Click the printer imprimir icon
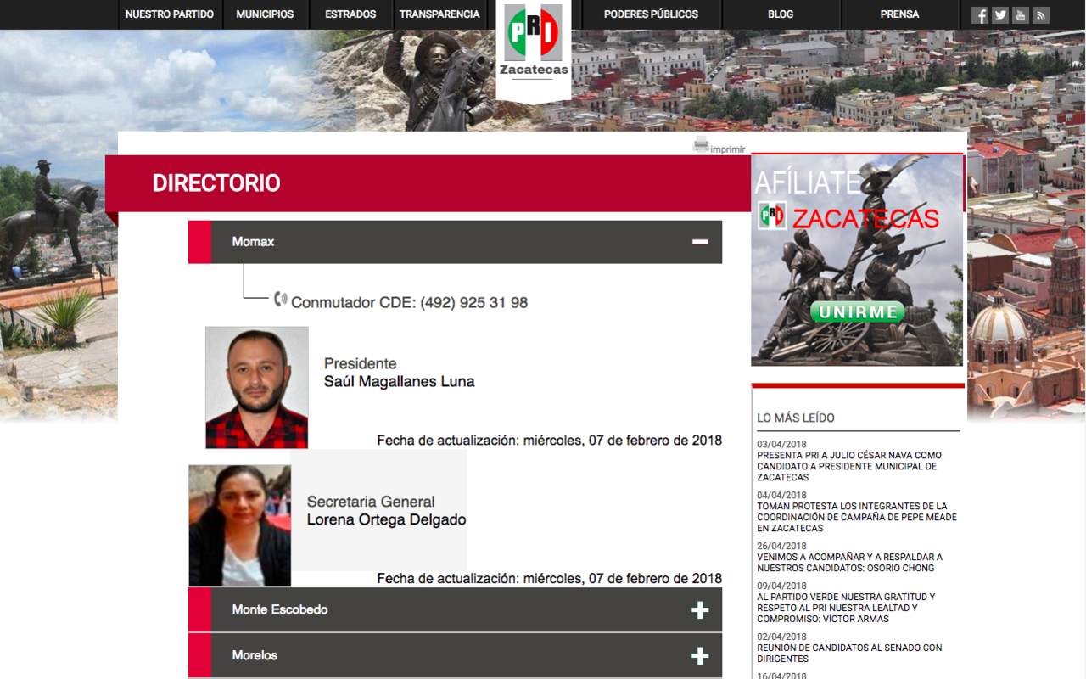 [701, 145]
